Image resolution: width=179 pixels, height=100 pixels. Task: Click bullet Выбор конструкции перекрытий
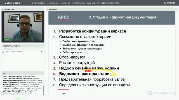click(84, 45)
